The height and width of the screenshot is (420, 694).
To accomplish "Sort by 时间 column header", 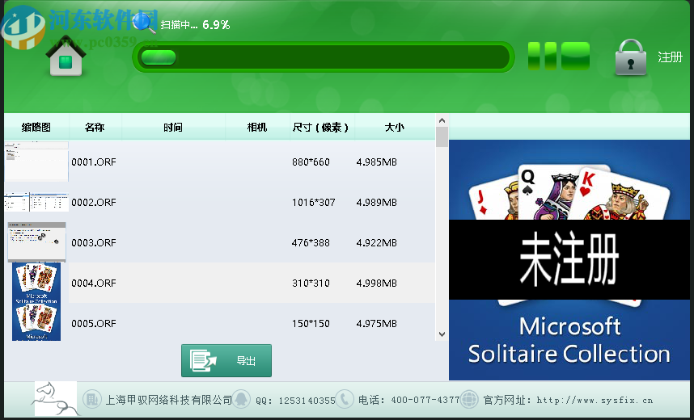I will click(x=173, y=128).
